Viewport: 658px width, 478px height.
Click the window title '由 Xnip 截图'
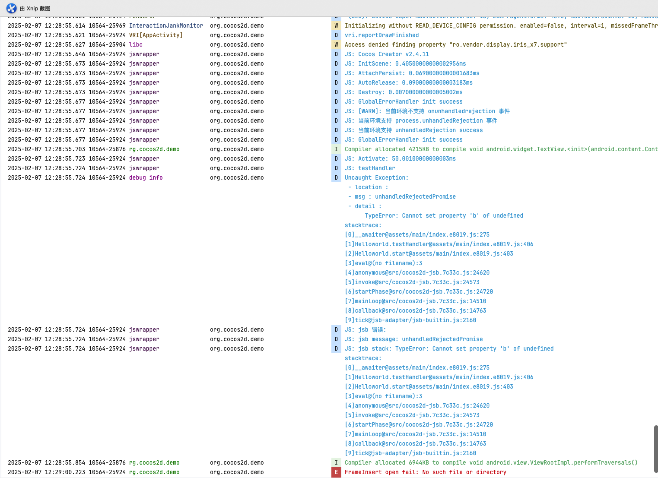(x=35, y=9)
